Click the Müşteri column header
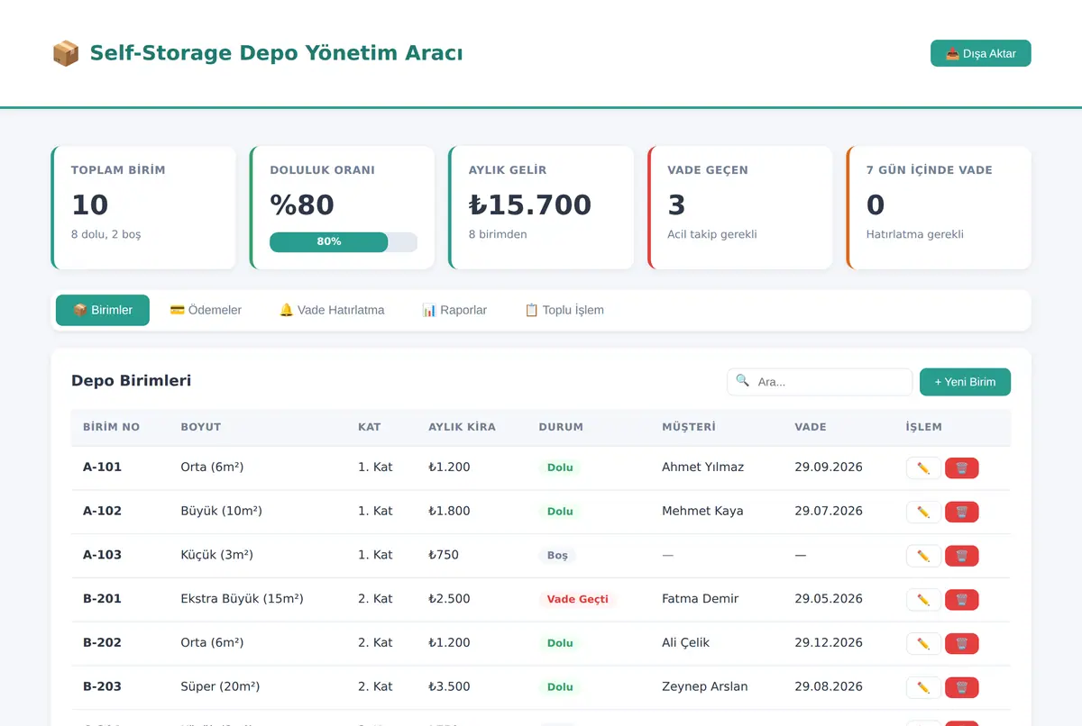 [x=689, y=427]
